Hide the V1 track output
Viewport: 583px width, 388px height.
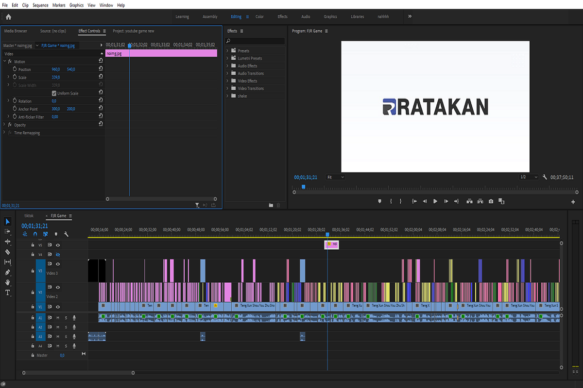click(57, 307)
